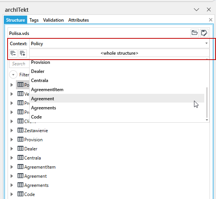Switch to the Structure tab

point(16,20)
